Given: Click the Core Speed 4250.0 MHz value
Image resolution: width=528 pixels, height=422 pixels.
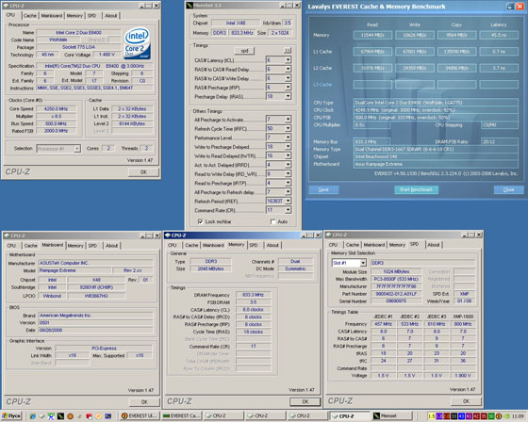Looking at the screenshot, I should [x=57, y=109].
